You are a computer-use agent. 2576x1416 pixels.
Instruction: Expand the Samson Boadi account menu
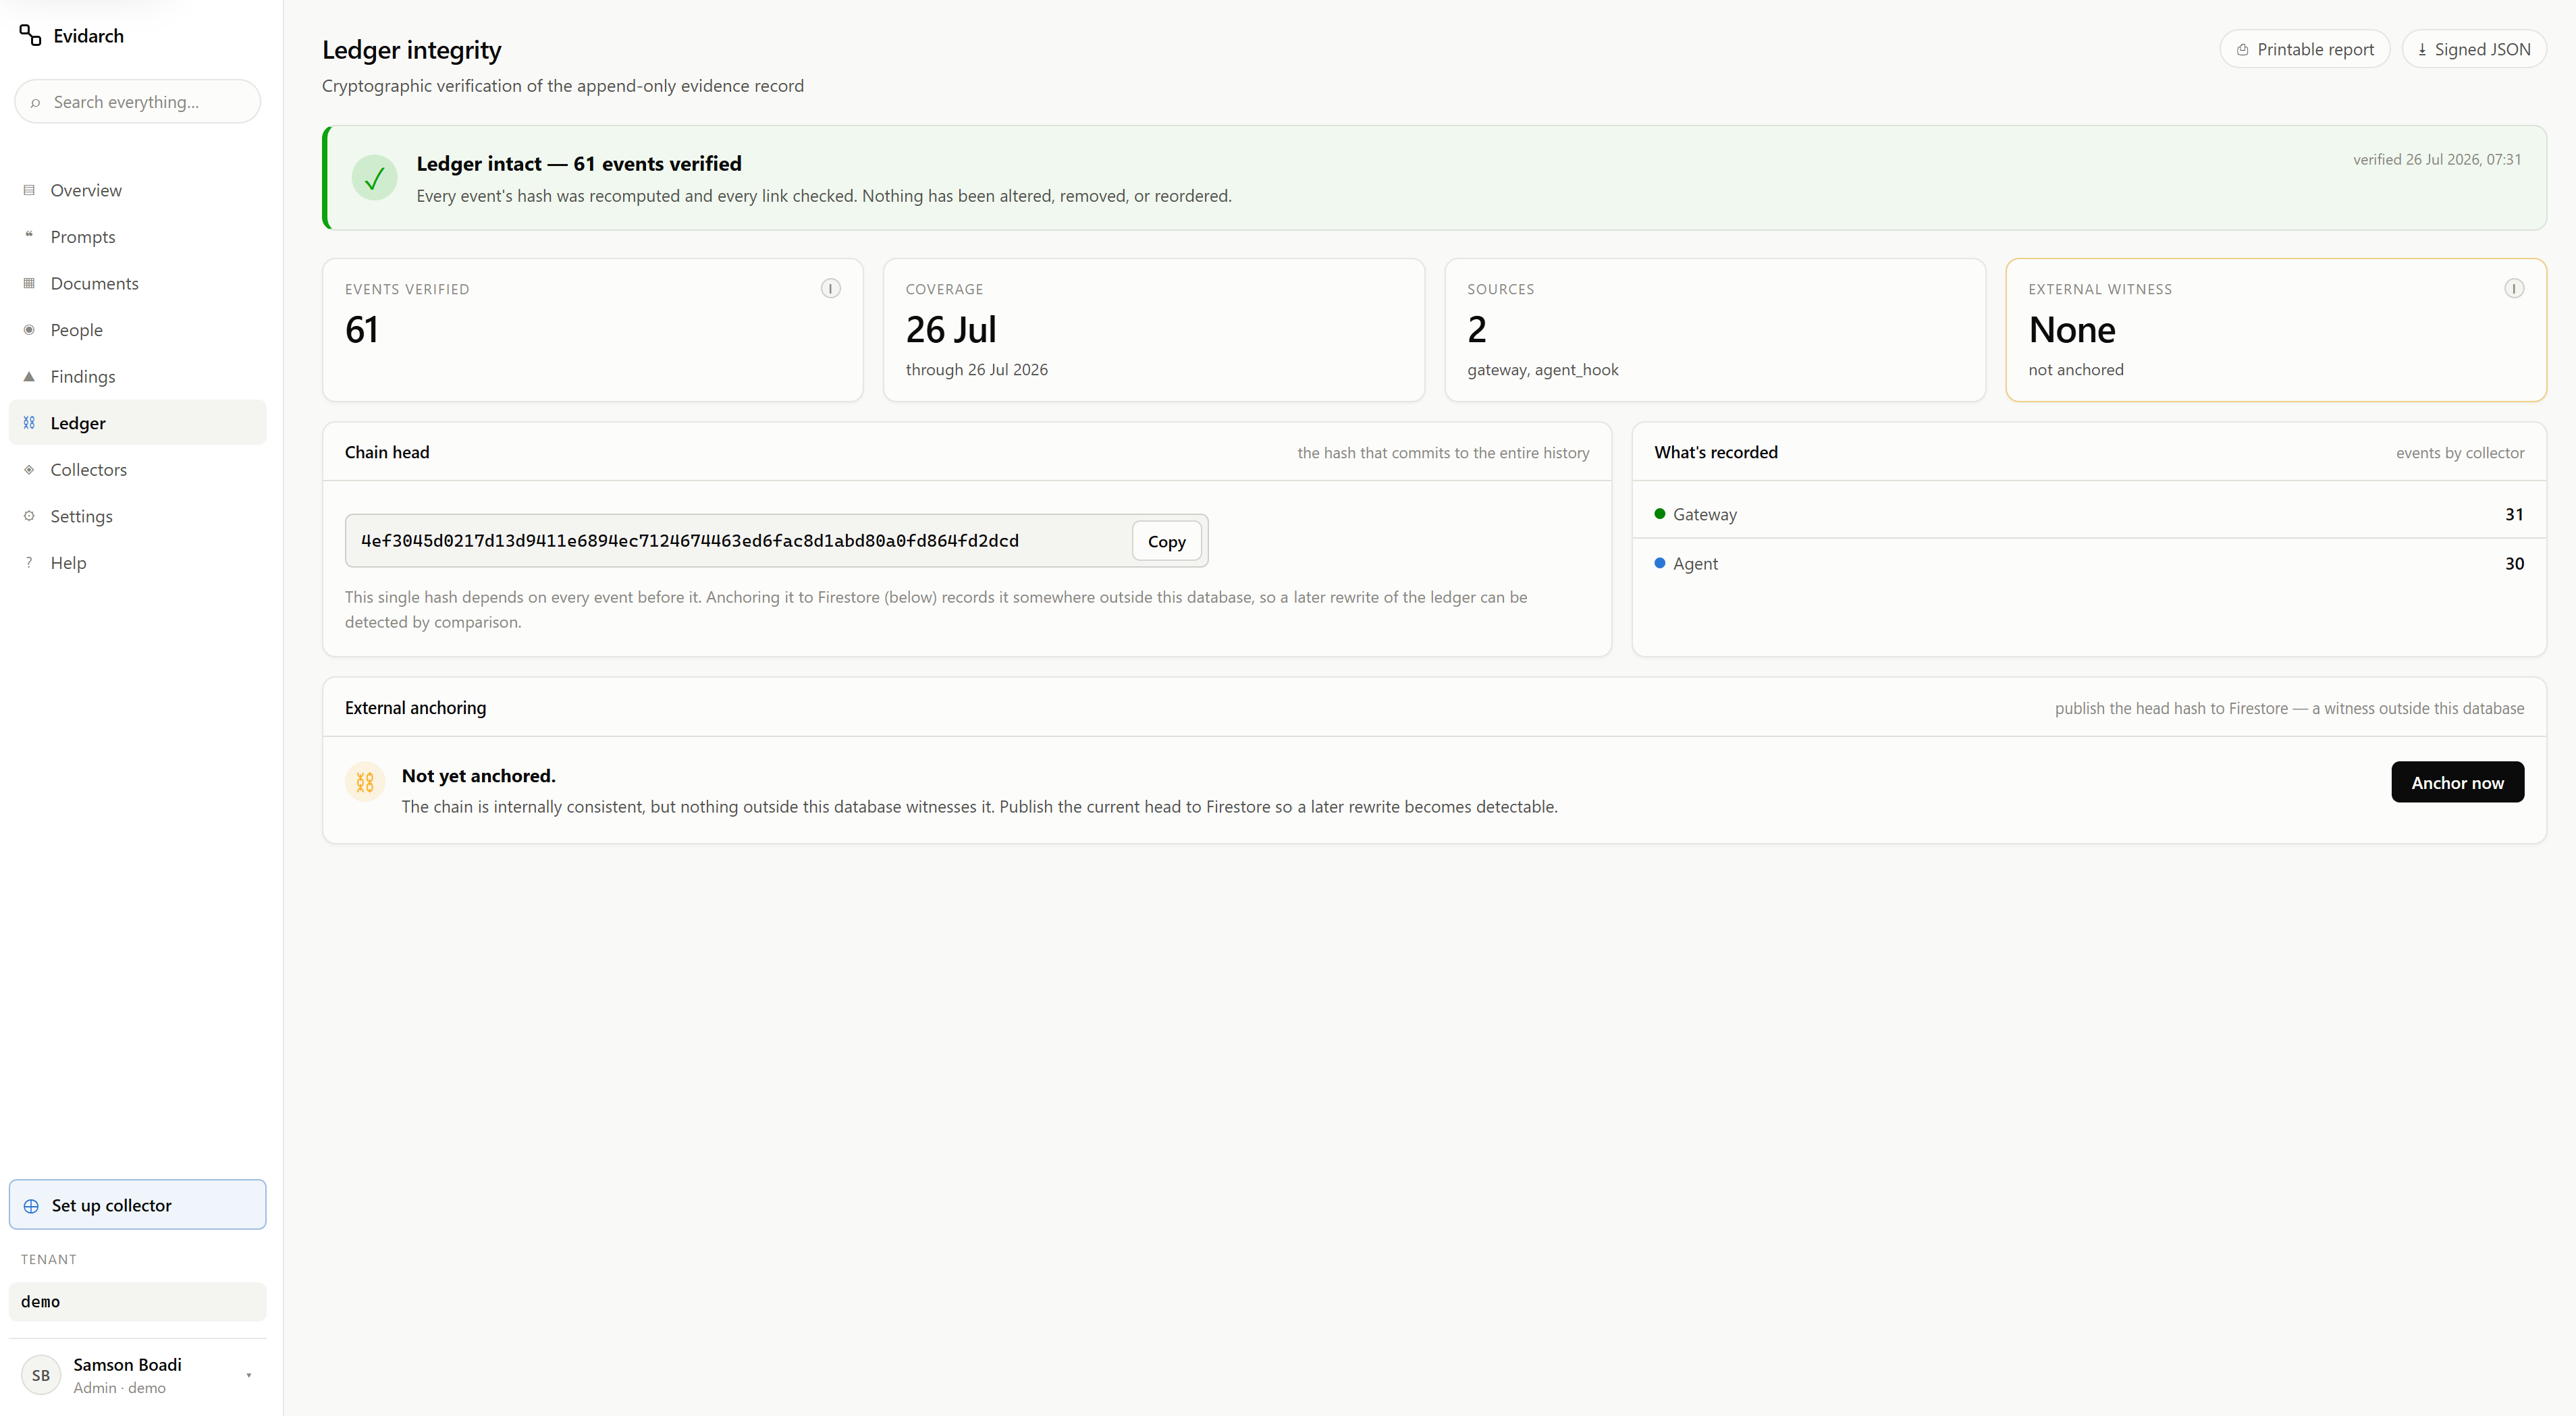[138, 1375]
